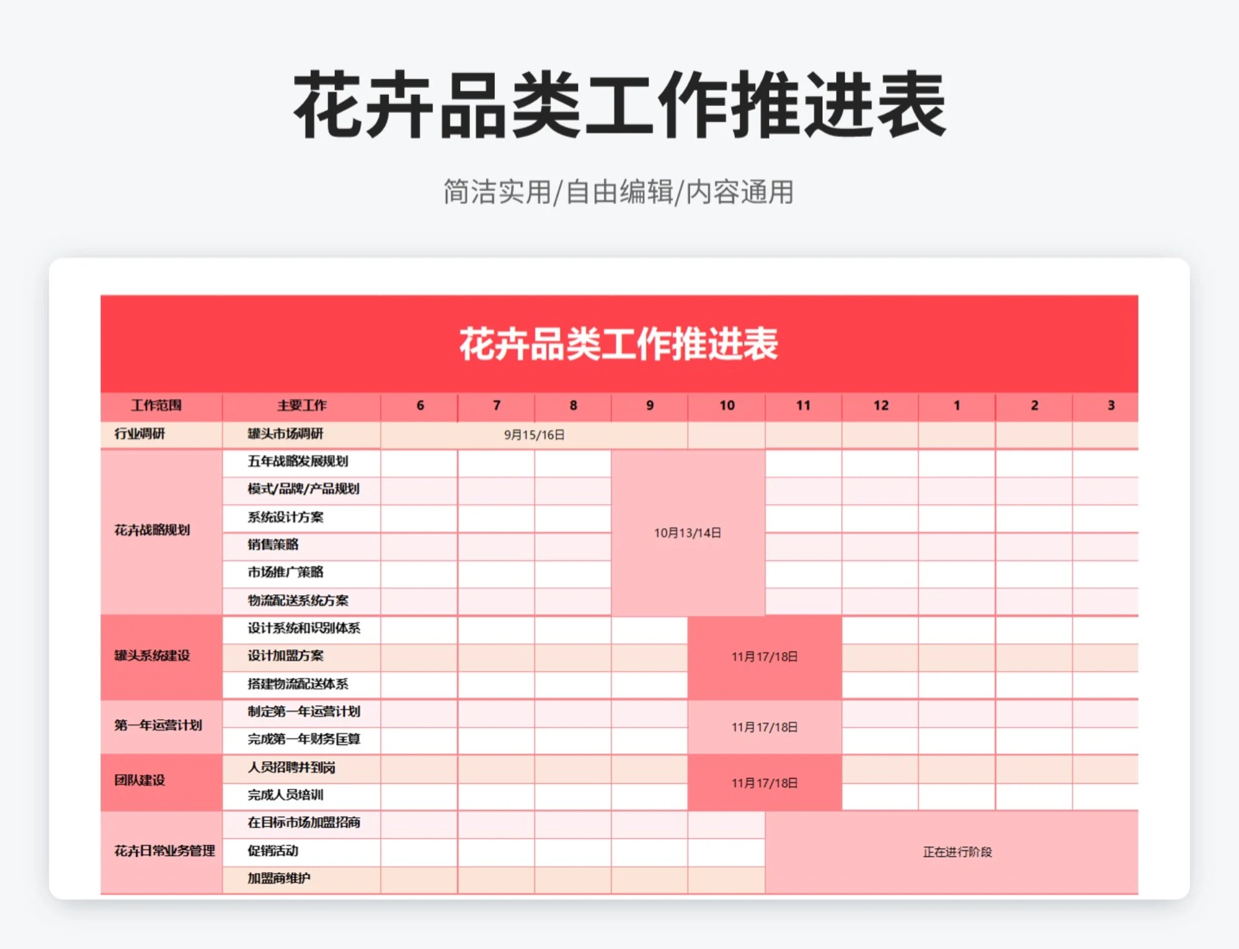Select the 主要工作 header cell
The height and width of the screenshot is (949, 1239).
[301, 406]
